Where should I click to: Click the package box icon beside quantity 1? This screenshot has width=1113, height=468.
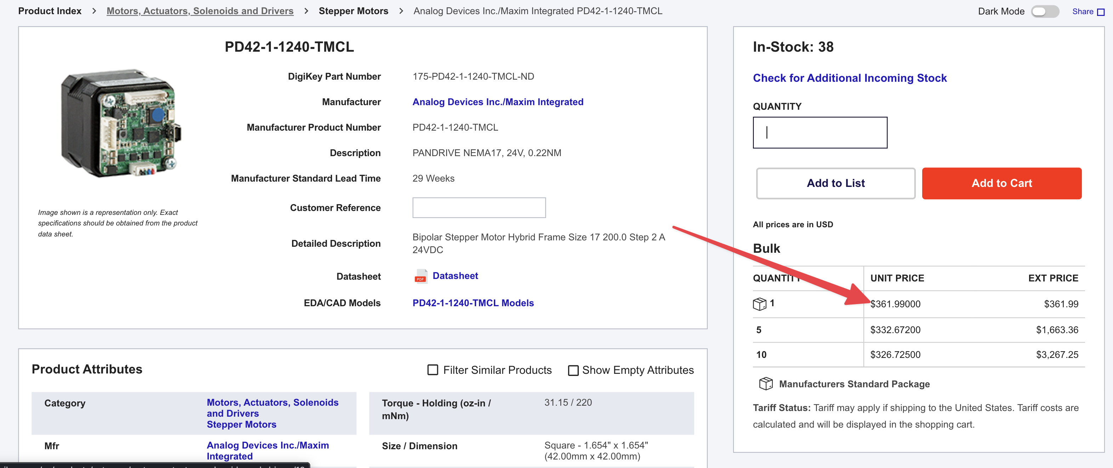(759, 303)
